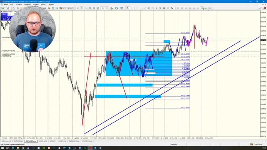Switch to D1 timeframe
267x150 pixels.
click(202, 8)
